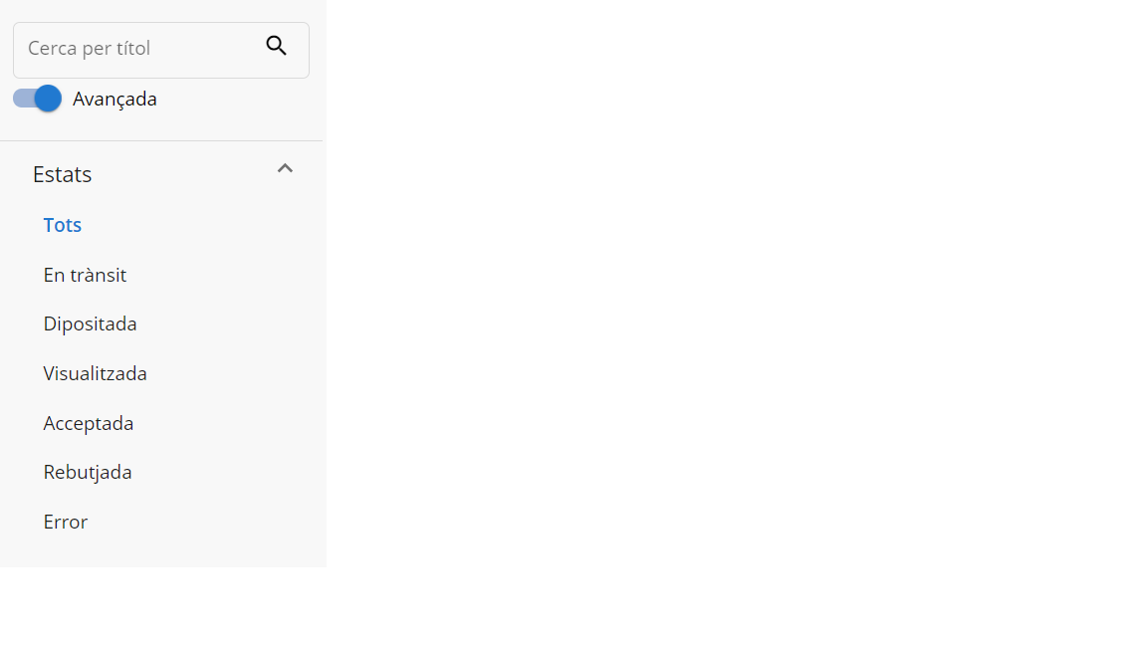The height and width of the screenshot is (645, 1147).
Task: Click the Avançada toggle label text
Action: [x=115, y=99]
